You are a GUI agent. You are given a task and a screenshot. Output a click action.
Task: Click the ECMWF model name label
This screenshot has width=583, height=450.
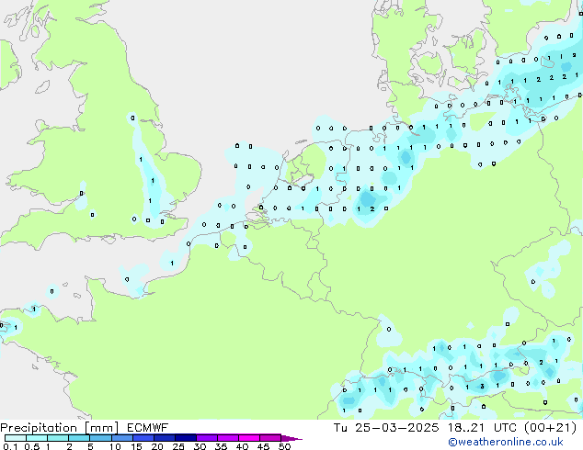coord(148,428)
